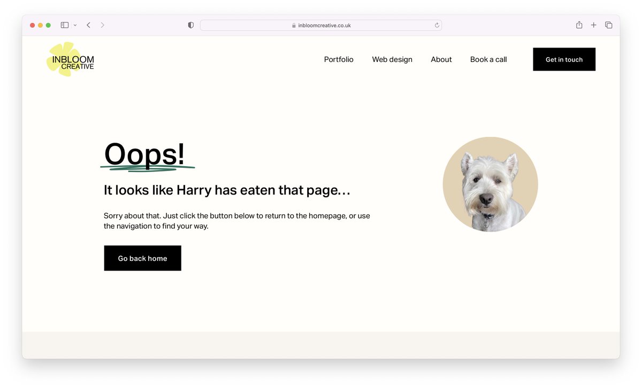Click the Go back home button
The width and height of the screenshot is (642, 388).
click(x=142, y=258)
